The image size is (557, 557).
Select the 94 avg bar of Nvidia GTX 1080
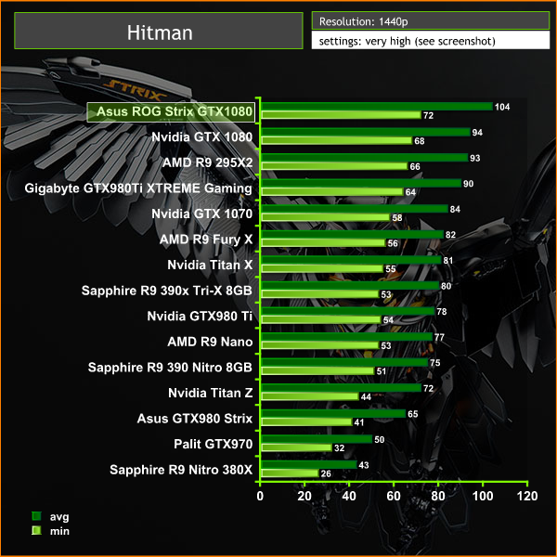coord(366,132)
